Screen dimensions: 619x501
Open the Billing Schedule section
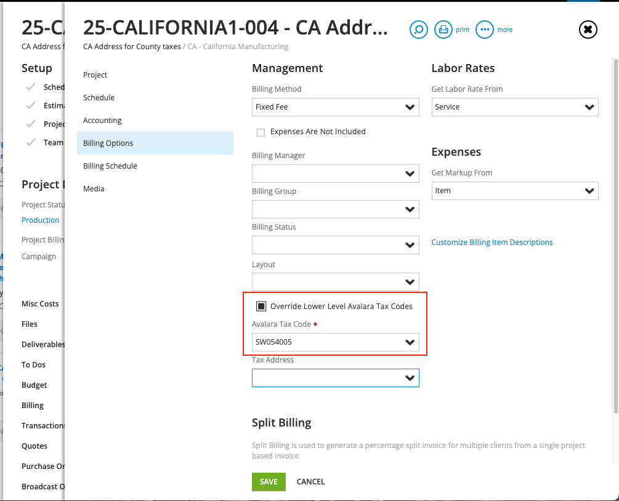pyautogui.click(x=155, y=166)
